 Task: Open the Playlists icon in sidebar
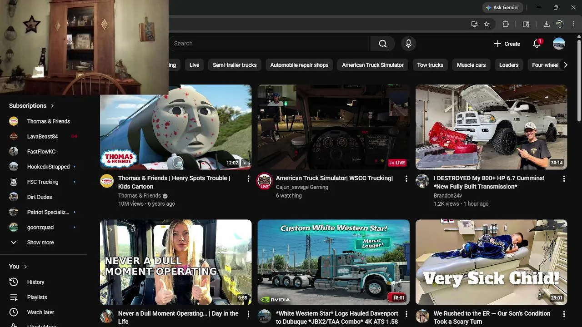click(x=14, y=297)
